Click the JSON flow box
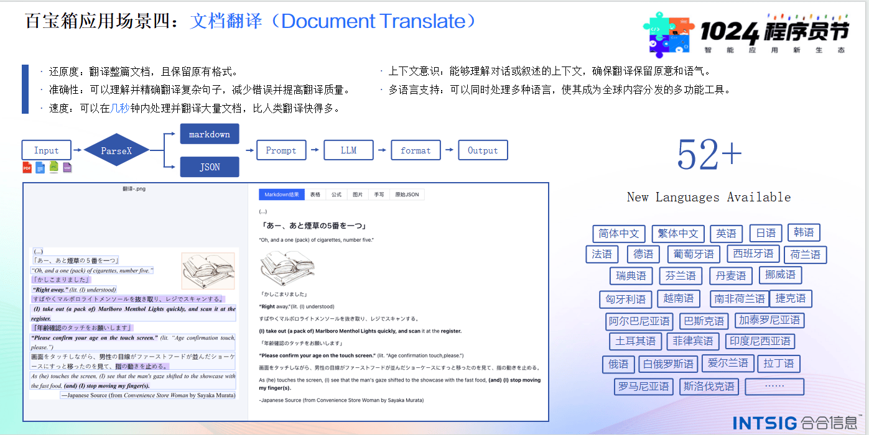Viewport: 869px width, 435px height. point(210,167)
